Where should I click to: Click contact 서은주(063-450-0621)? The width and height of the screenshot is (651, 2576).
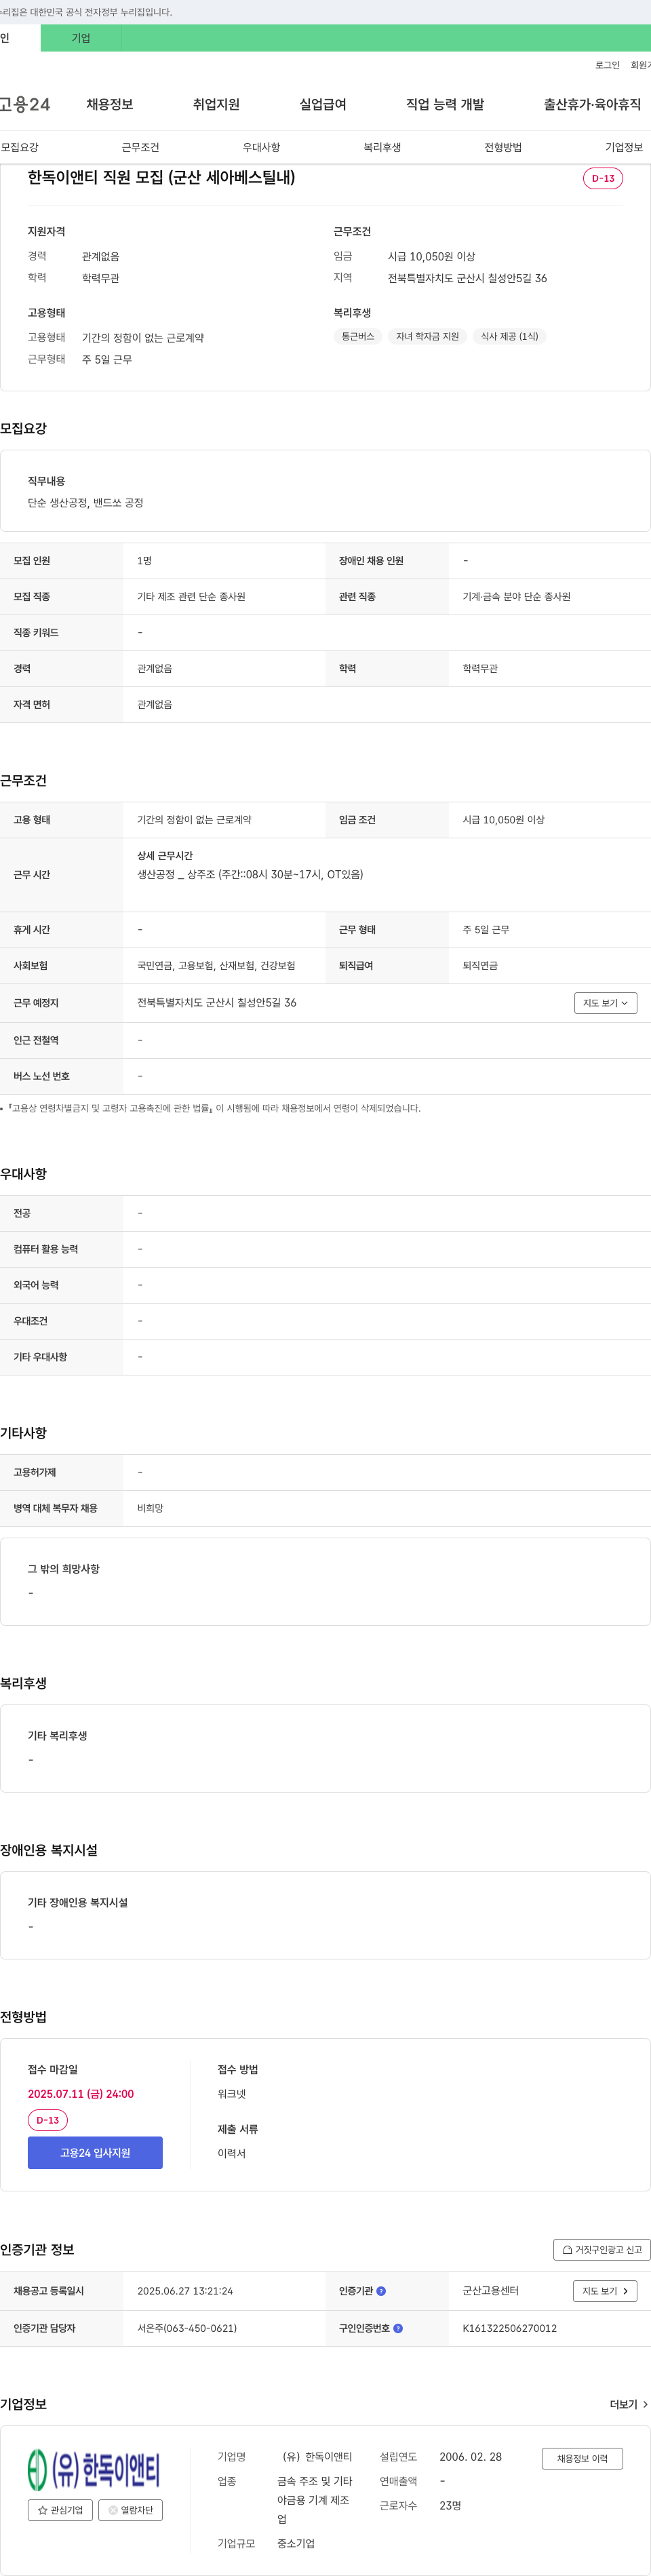click(x=187, y=2328)
